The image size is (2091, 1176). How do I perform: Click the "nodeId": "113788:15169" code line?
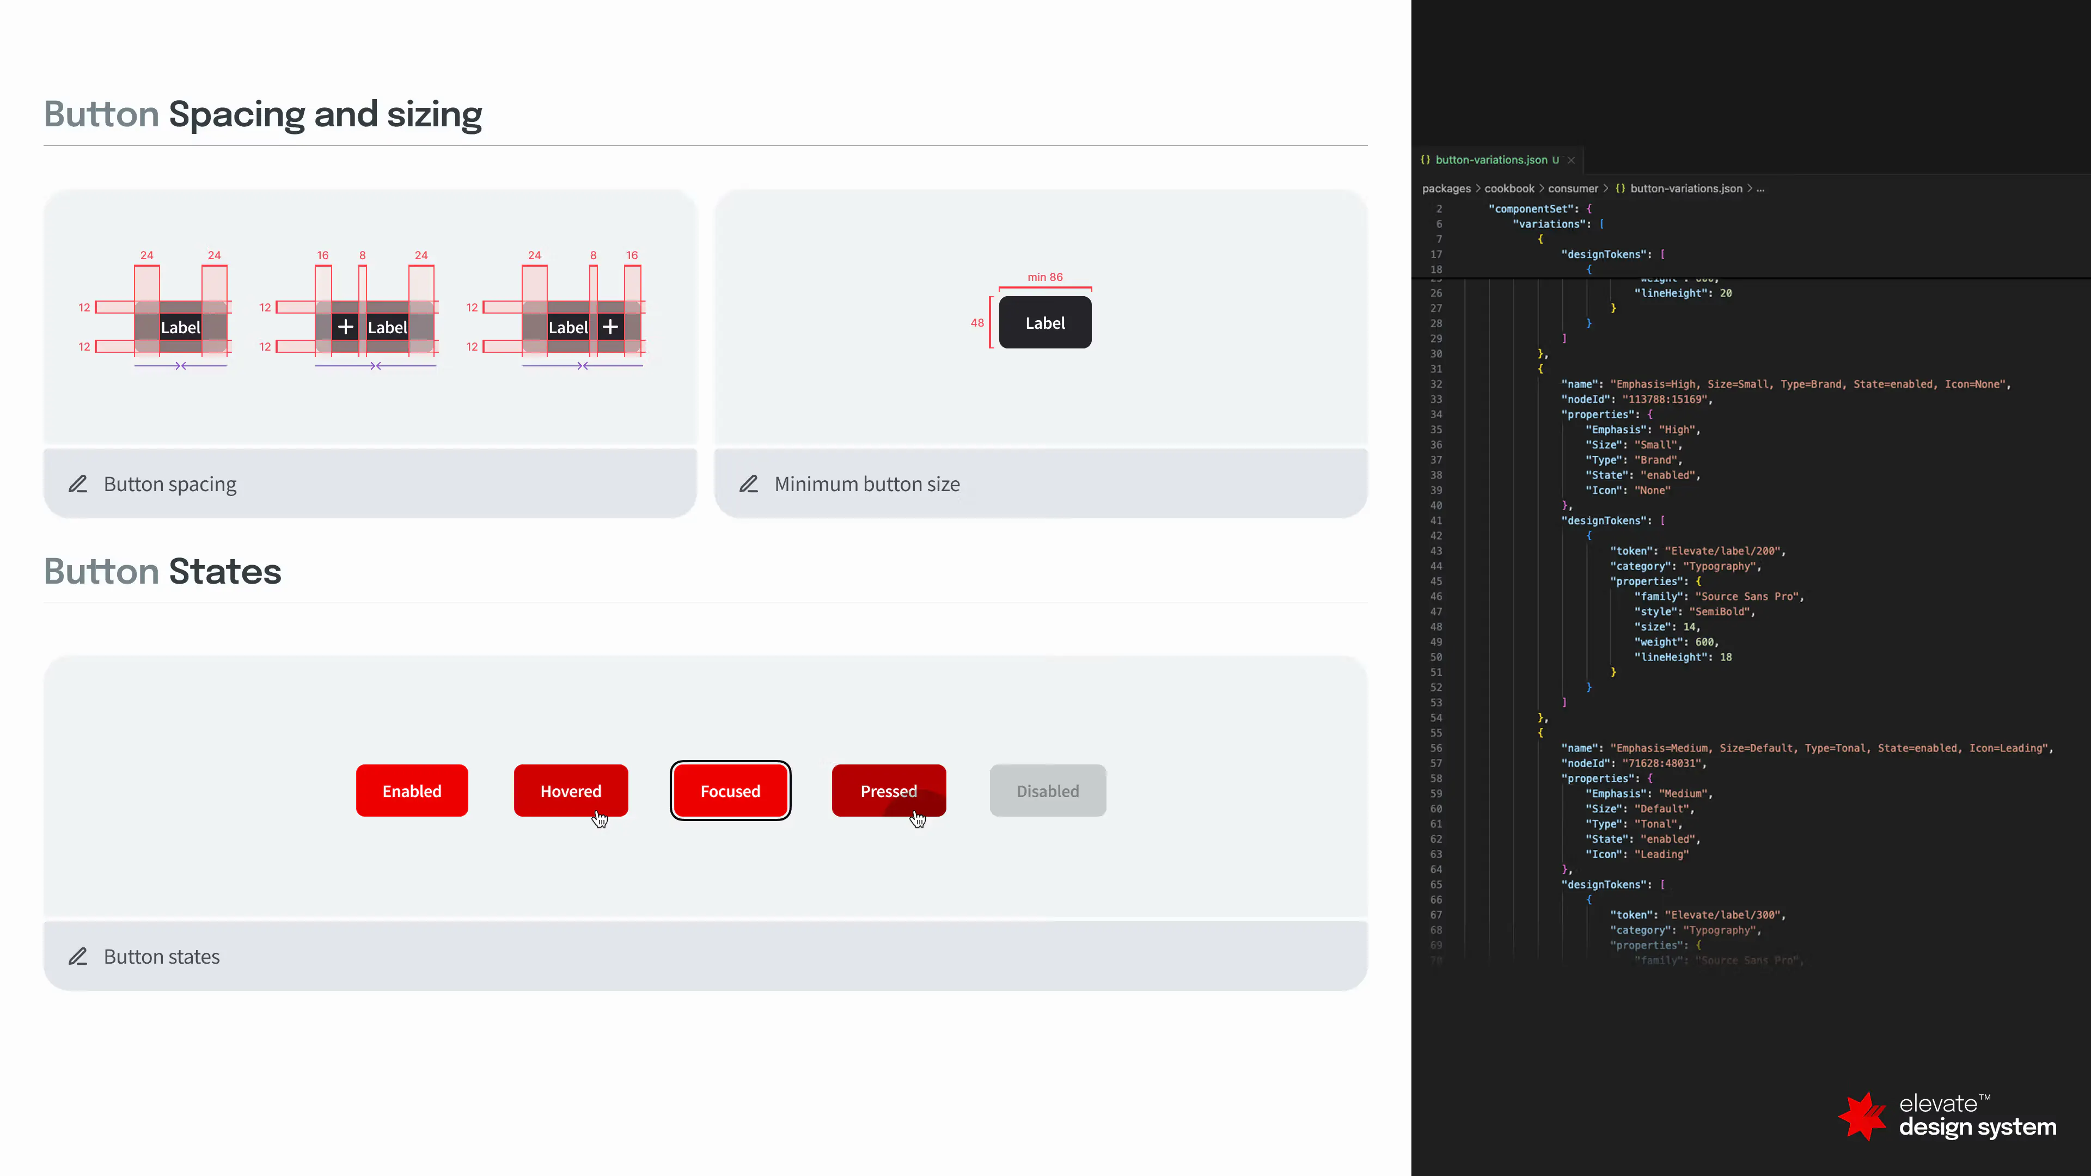coord(1636,399)
